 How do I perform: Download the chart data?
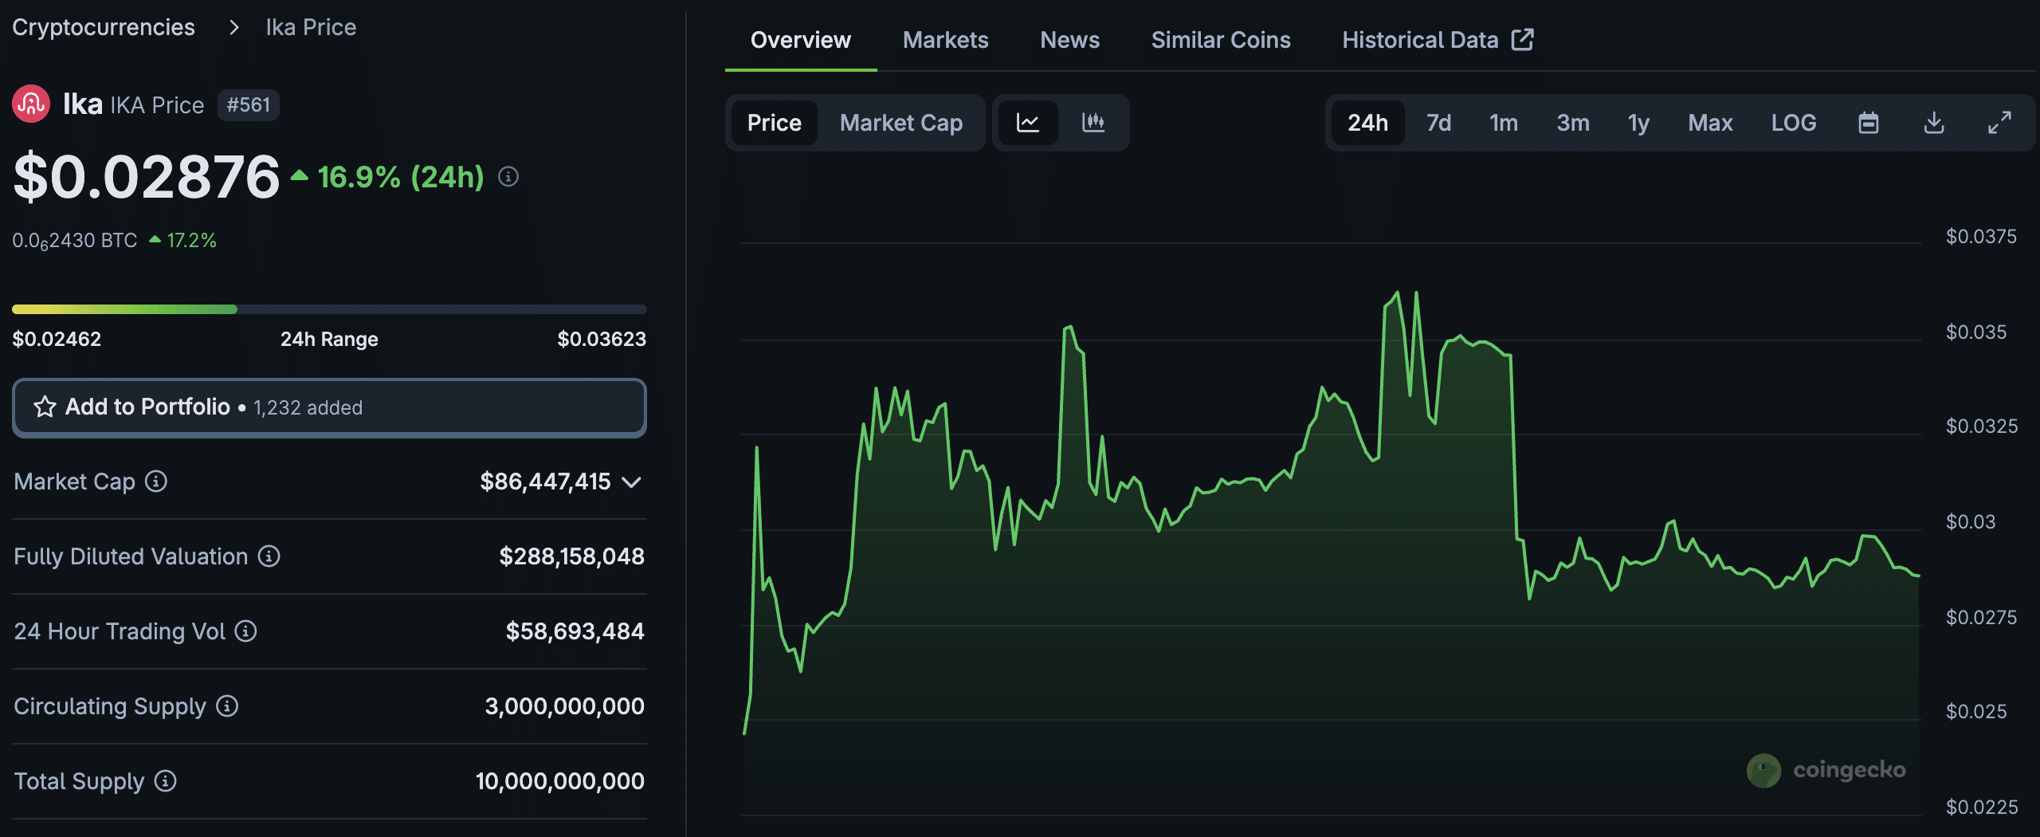pyautogui.click(x=1934, y=123)
